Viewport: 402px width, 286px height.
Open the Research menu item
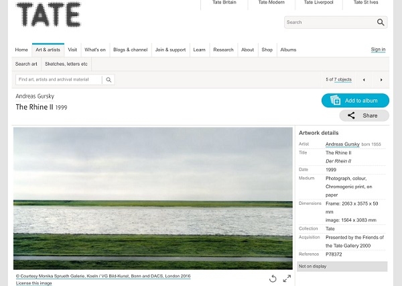[x=224, y=50]
